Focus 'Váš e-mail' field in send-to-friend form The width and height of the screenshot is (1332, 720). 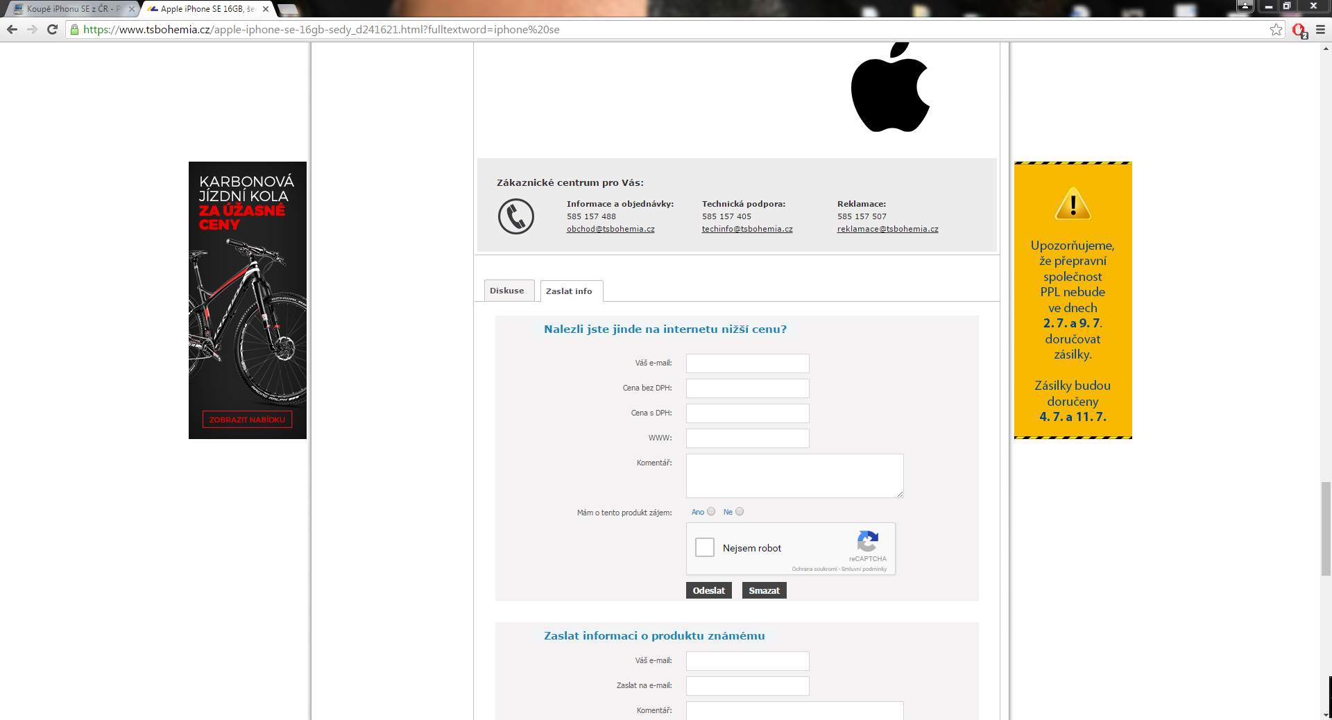(748, 661)
